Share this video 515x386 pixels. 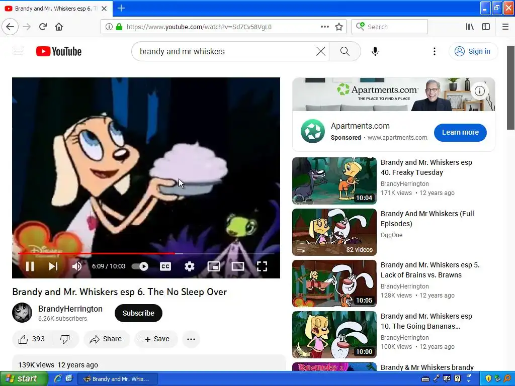click(107, 339)
